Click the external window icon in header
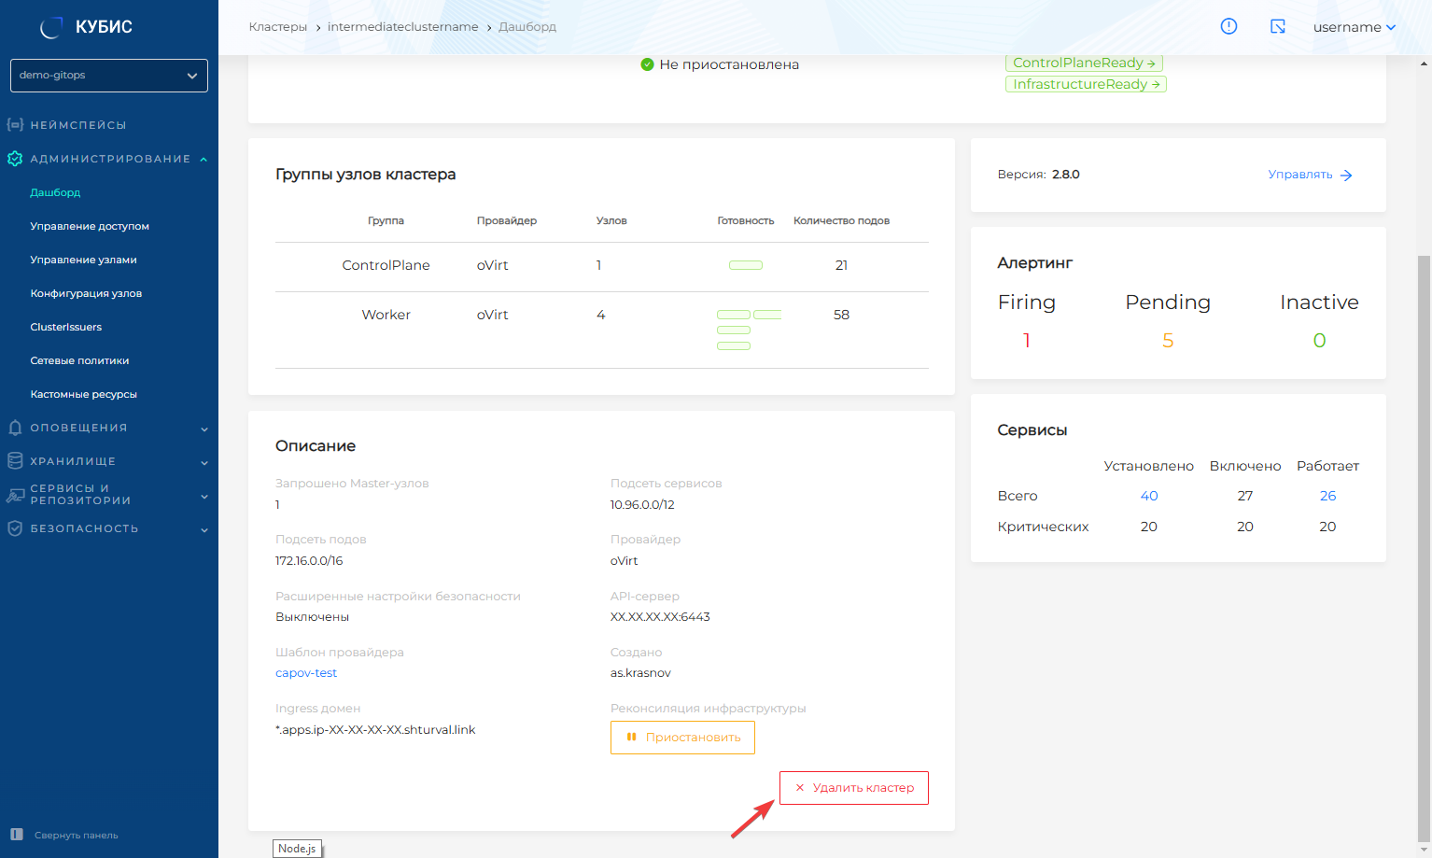 pyautogui.click(x=1278, y=26)
